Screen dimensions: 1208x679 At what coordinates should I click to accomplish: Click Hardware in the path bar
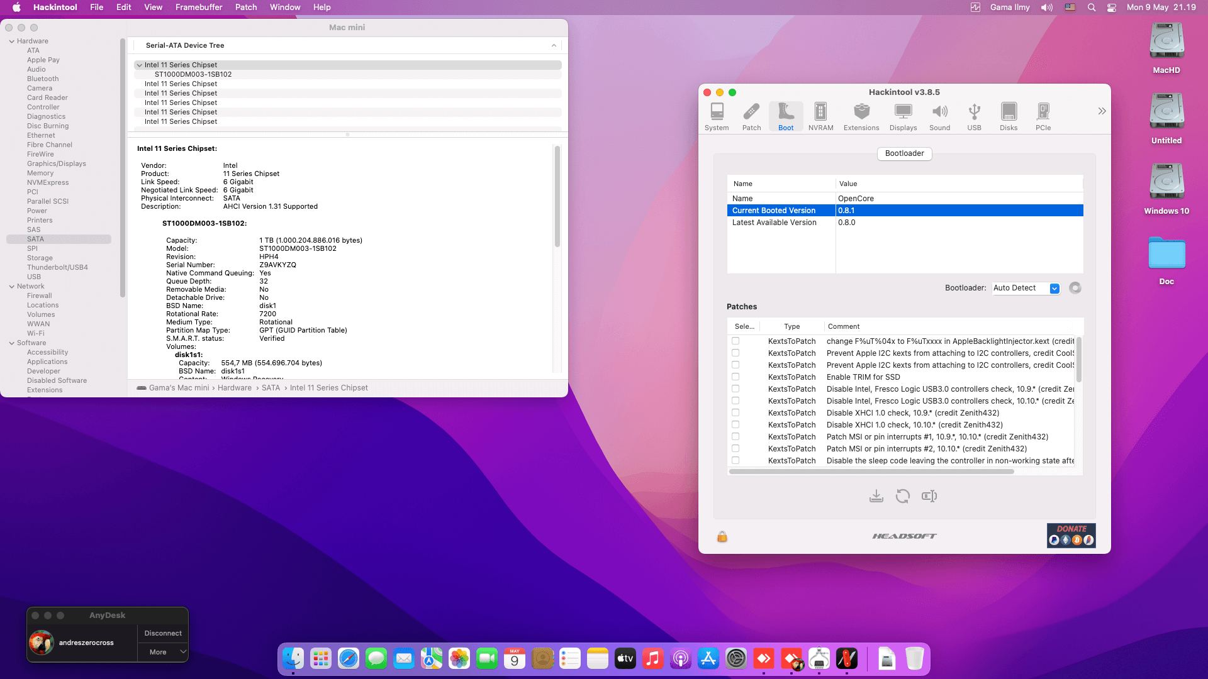coord(235,388)
